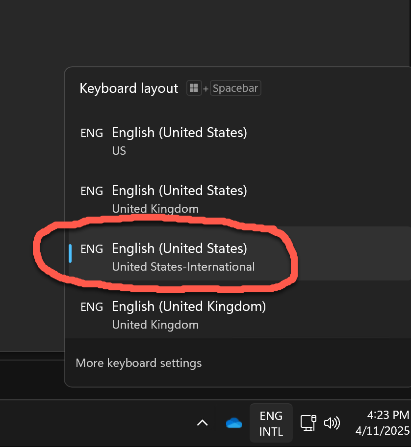Screen dimensions: 411x447
Task: Click the Spacebar shortcut key badge
Action: pyautogui.click(x=235, y=89)
